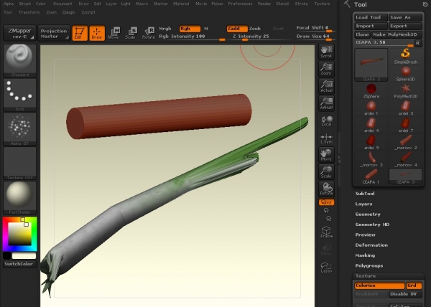Click the Frame mesh icon
This screenshot has width=431, height=307.
[x=326, y=232]
